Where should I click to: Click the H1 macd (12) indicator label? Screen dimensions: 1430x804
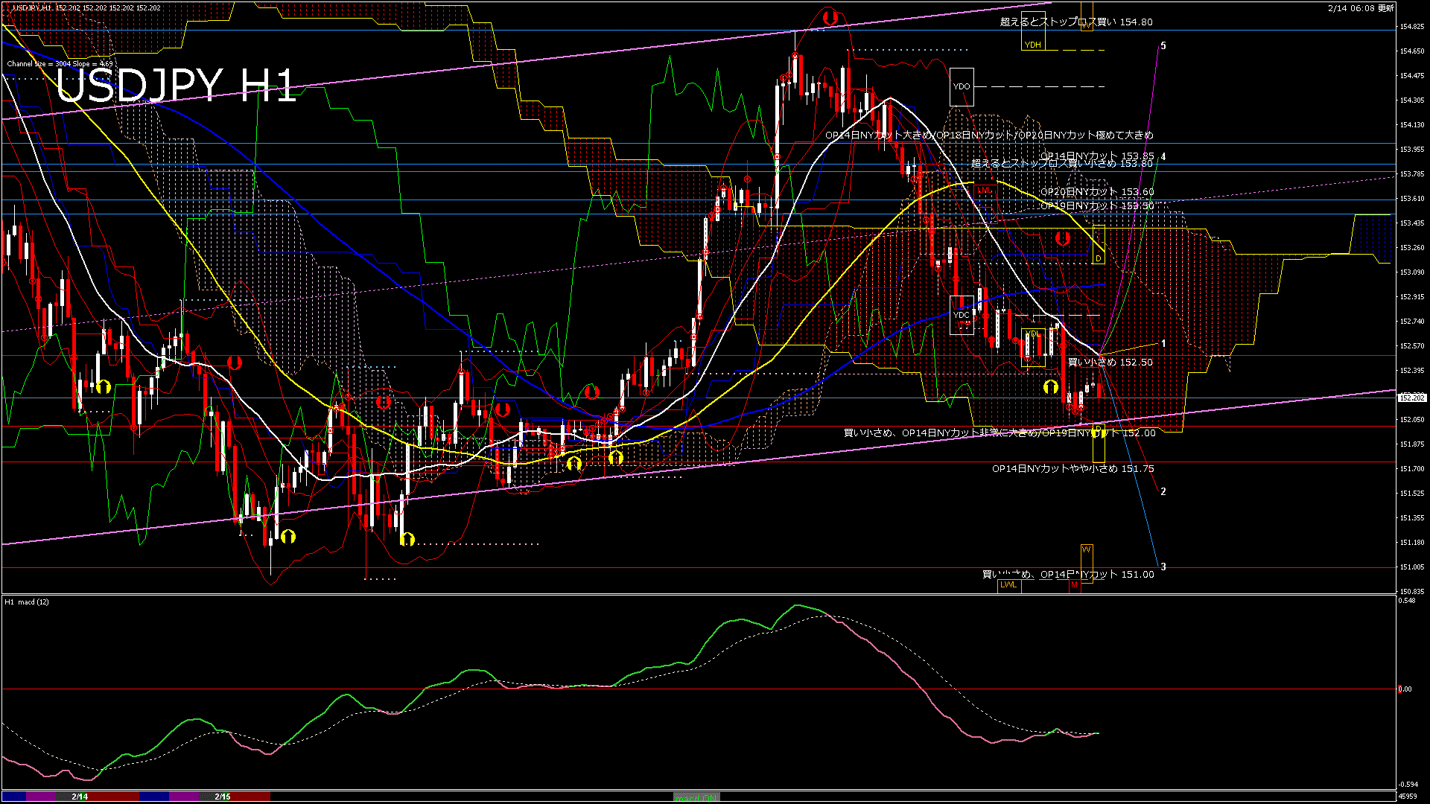[x=27, y=602]
